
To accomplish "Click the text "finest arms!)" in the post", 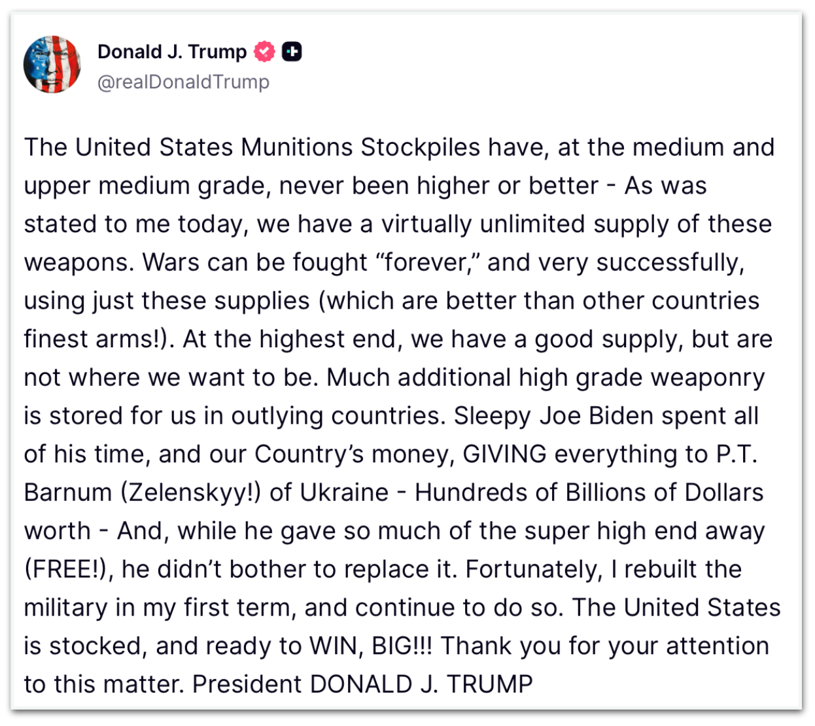I will 96,339.
